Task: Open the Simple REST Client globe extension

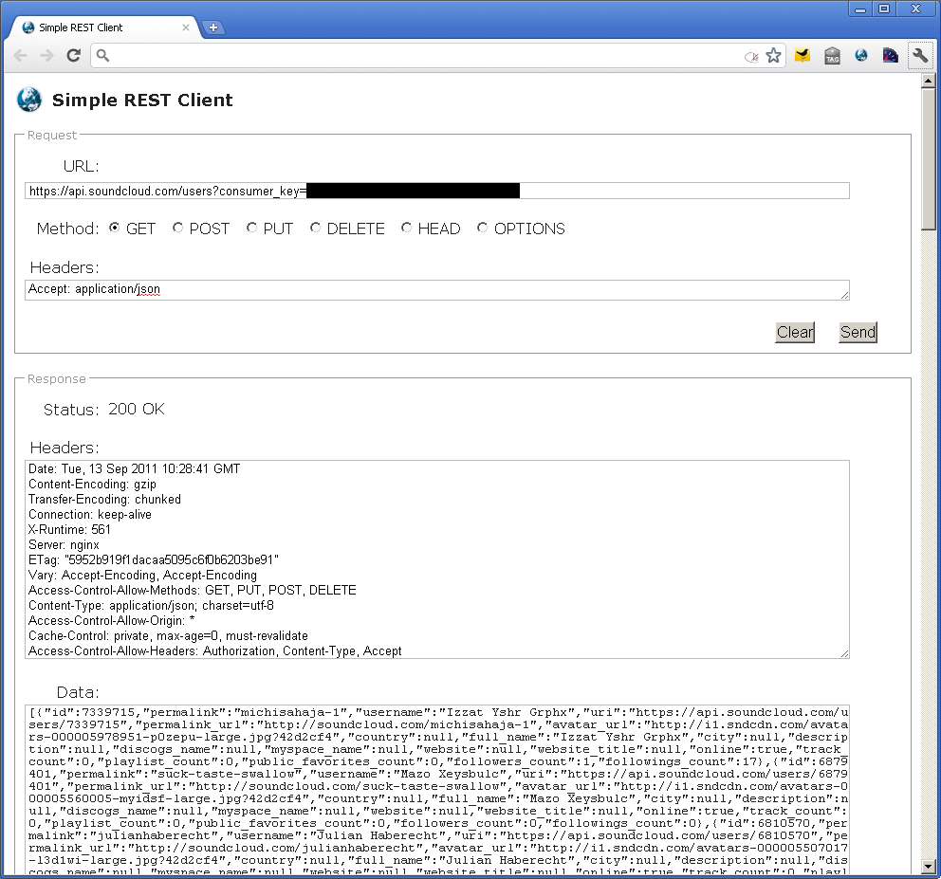Action: click(x=860, y=56)
